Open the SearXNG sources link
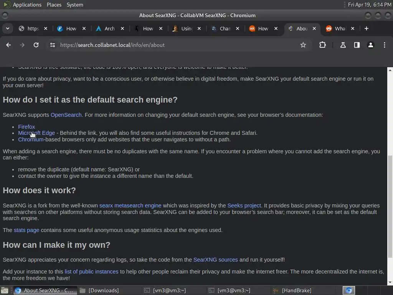 [216, 260]
